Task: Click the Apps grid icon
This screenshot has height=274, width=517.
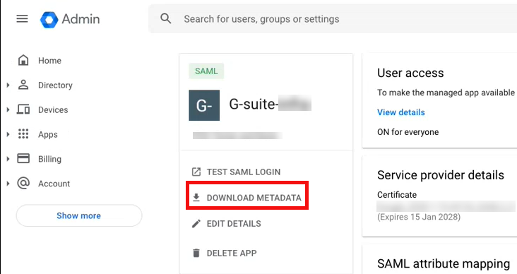Action: 23,134
